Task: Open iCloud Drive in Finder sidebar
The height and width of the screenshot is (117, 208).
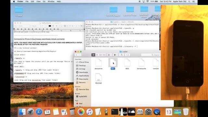Action: pyautogui.click(x=82, y=62)
